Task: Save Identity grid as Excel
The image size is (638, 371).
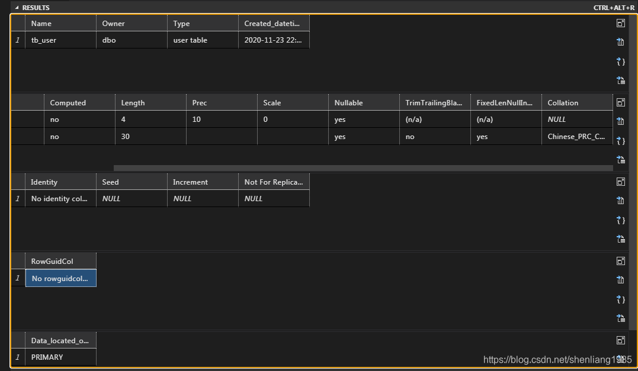Action: click(620, 239)
